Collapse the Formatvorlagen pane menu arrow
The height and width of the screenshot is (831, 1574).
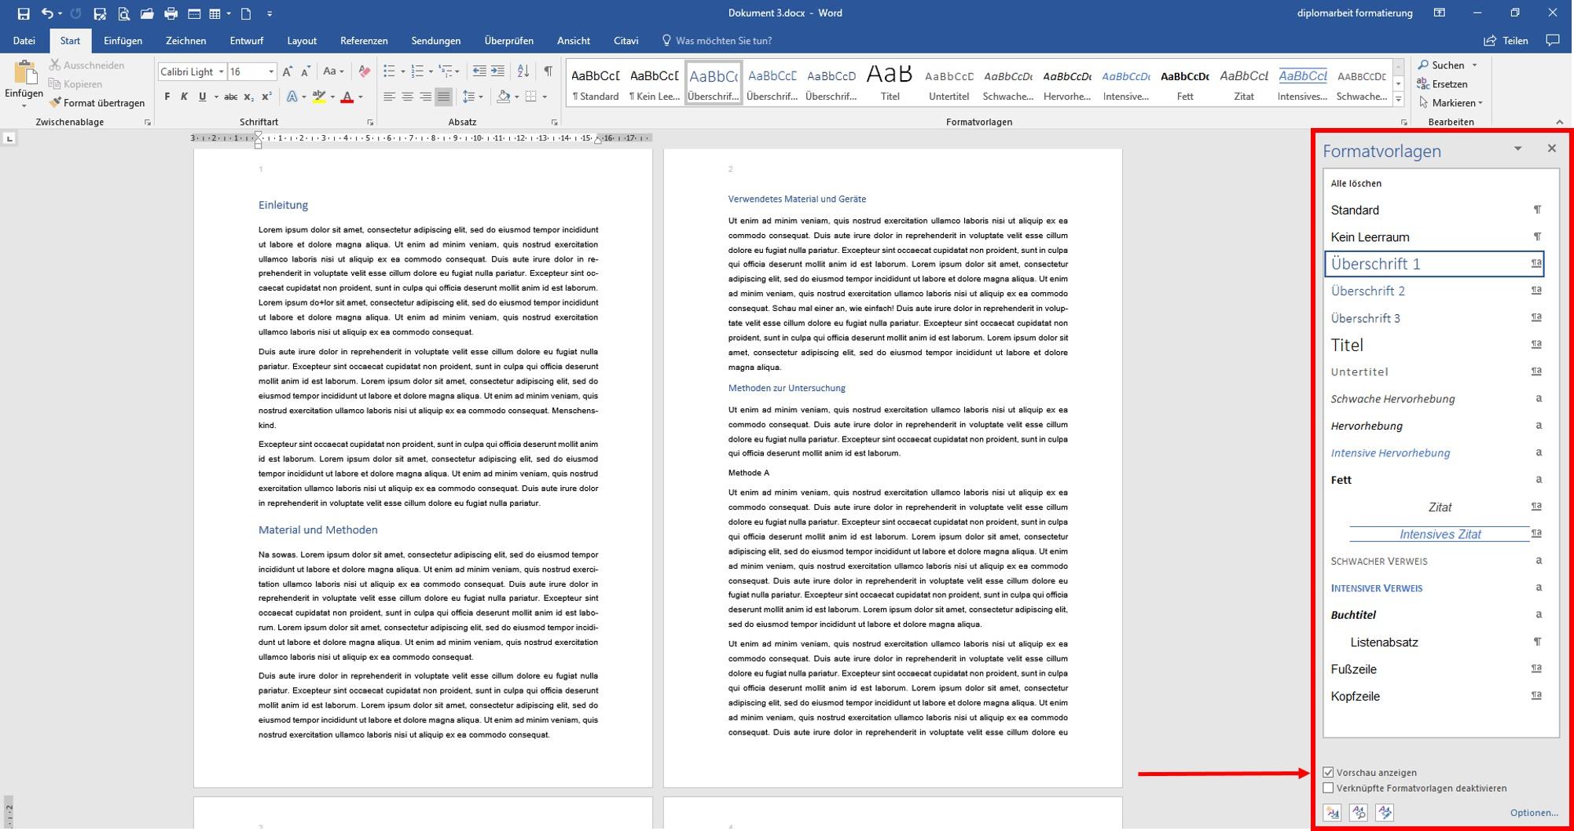coord(1518,148)
